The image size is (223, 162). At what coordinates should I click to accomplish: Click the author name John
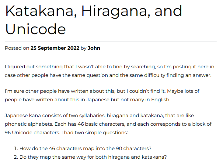(x=94, y=48)
